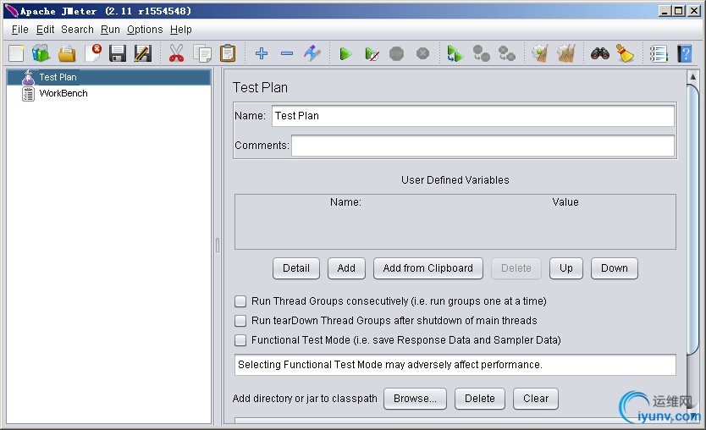Image resolution: width=706 pixels, height=430 pixels.
Task: Cut selection with the scissors icon
Action: (x=176, y=53)
